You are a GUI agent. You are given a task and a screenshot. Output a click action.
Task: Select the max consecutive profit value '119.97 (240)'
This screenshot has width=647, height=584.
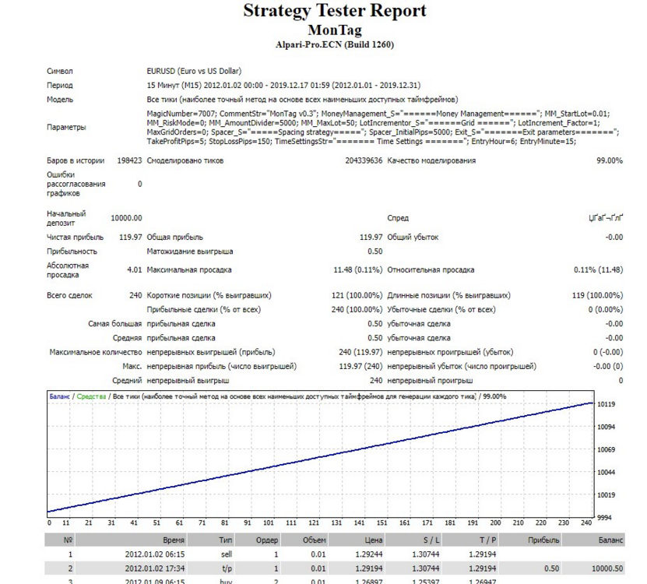360,366
